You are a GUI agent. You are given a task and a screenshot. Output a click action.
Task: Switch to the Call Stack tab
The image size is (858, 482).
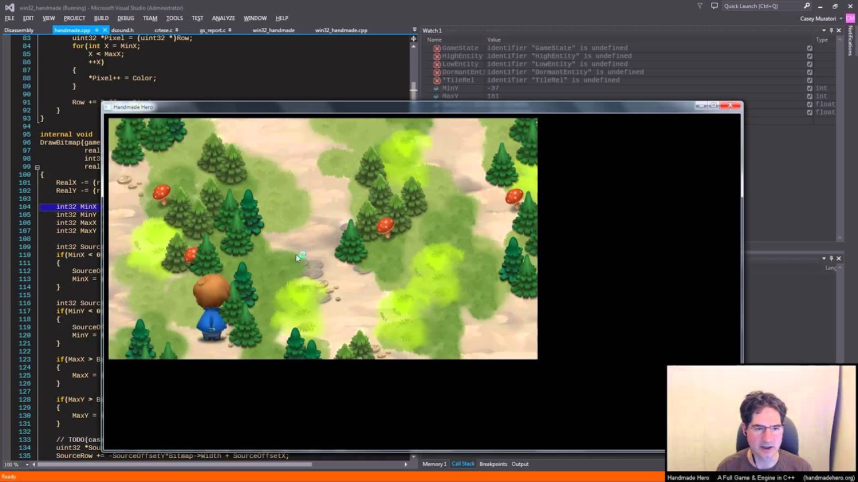[463, 464]
